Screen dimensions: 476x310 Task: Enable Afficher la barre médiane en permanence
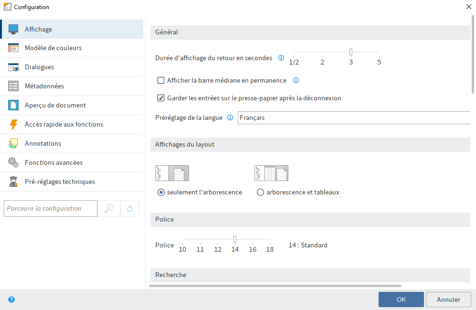point(160,80)
